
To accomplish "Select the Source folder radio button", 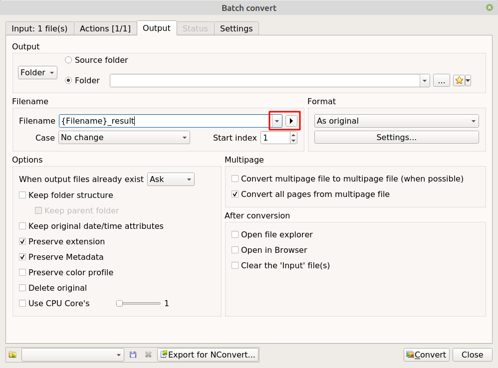I will coord(68,60).
